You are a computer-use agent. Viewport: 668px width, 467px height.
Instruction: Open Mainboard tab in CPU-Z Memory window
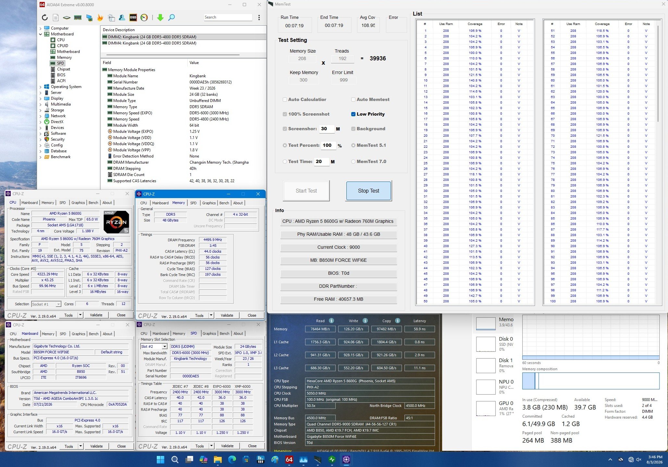tap(160, 203)
